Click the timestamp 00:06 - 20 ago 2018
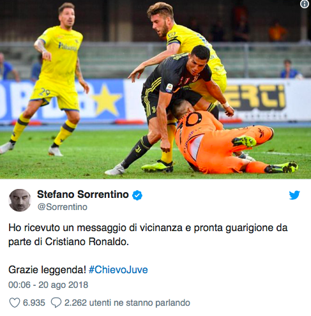The image size is (311, 316). pos(48,285)
